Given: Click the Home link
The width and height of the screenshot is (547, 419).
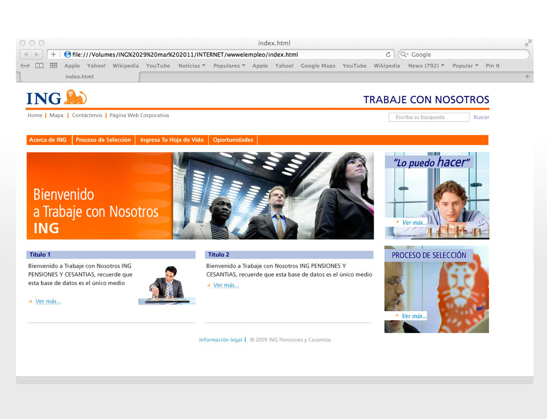Looking at the screenshot, I should pos(35,115).
